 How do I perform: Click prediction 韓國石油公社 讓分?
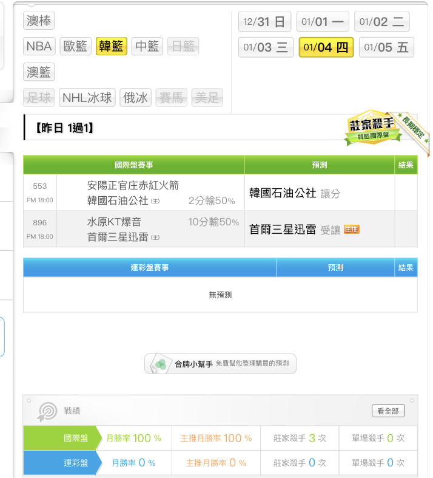tap(295, 193)
